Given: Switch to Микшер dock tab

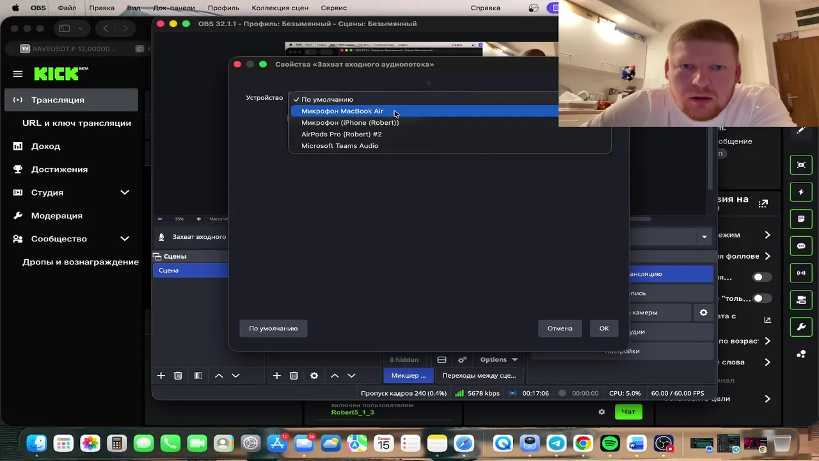Looking at the screenshot, I should pos(408,376).
